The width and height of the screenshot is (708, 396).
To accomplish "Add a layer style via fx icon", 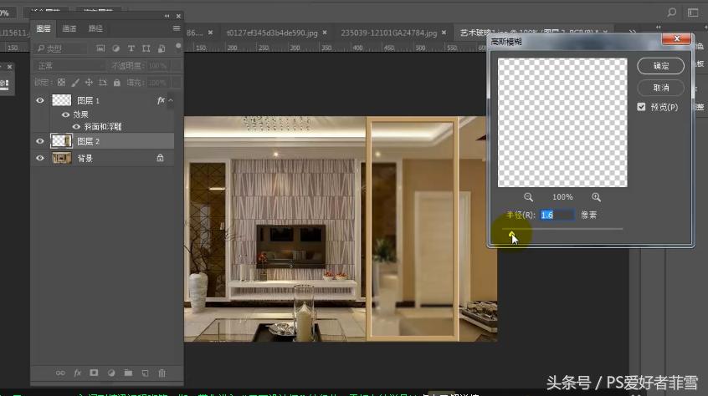I will (77, 373).
